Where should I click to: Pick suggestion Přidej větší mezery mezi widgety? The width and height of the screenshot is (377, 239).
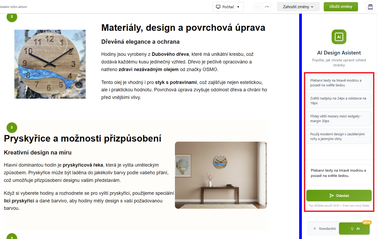click(339, 118)
